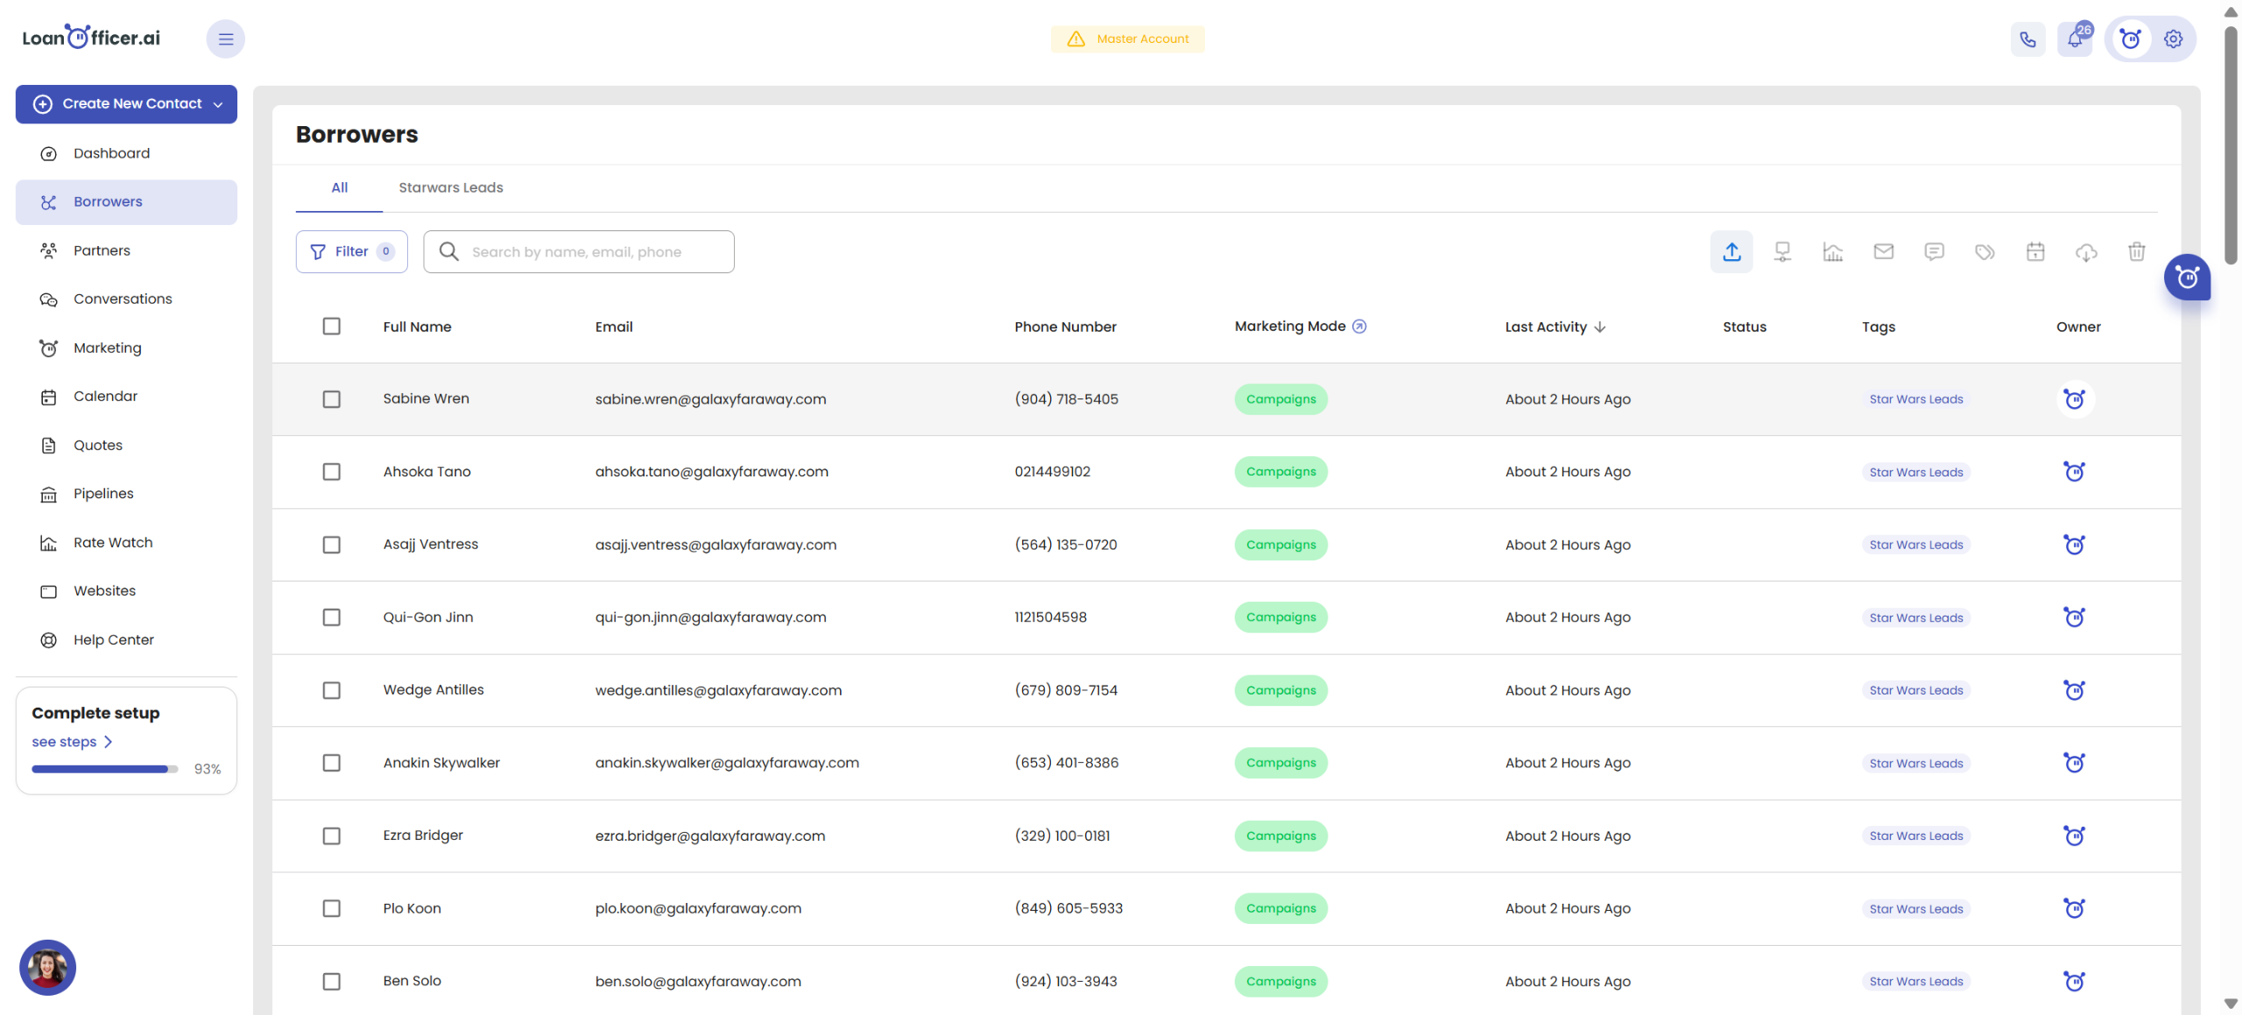
Task: Sort by Last Activity column arrow
Action: point(1600,327)
